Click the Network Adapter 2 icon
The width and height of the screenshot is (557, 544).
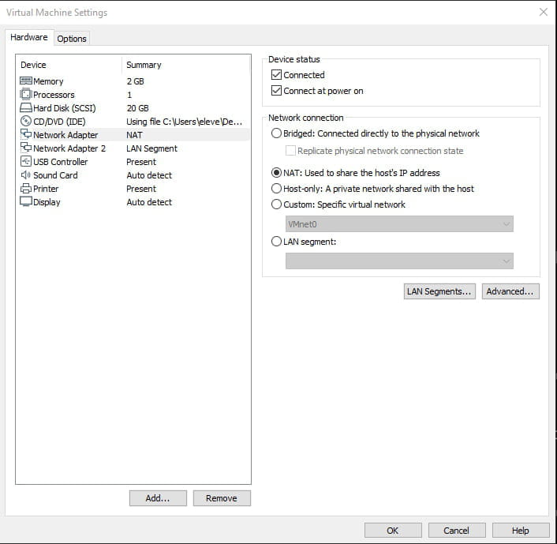click(26, 148)
